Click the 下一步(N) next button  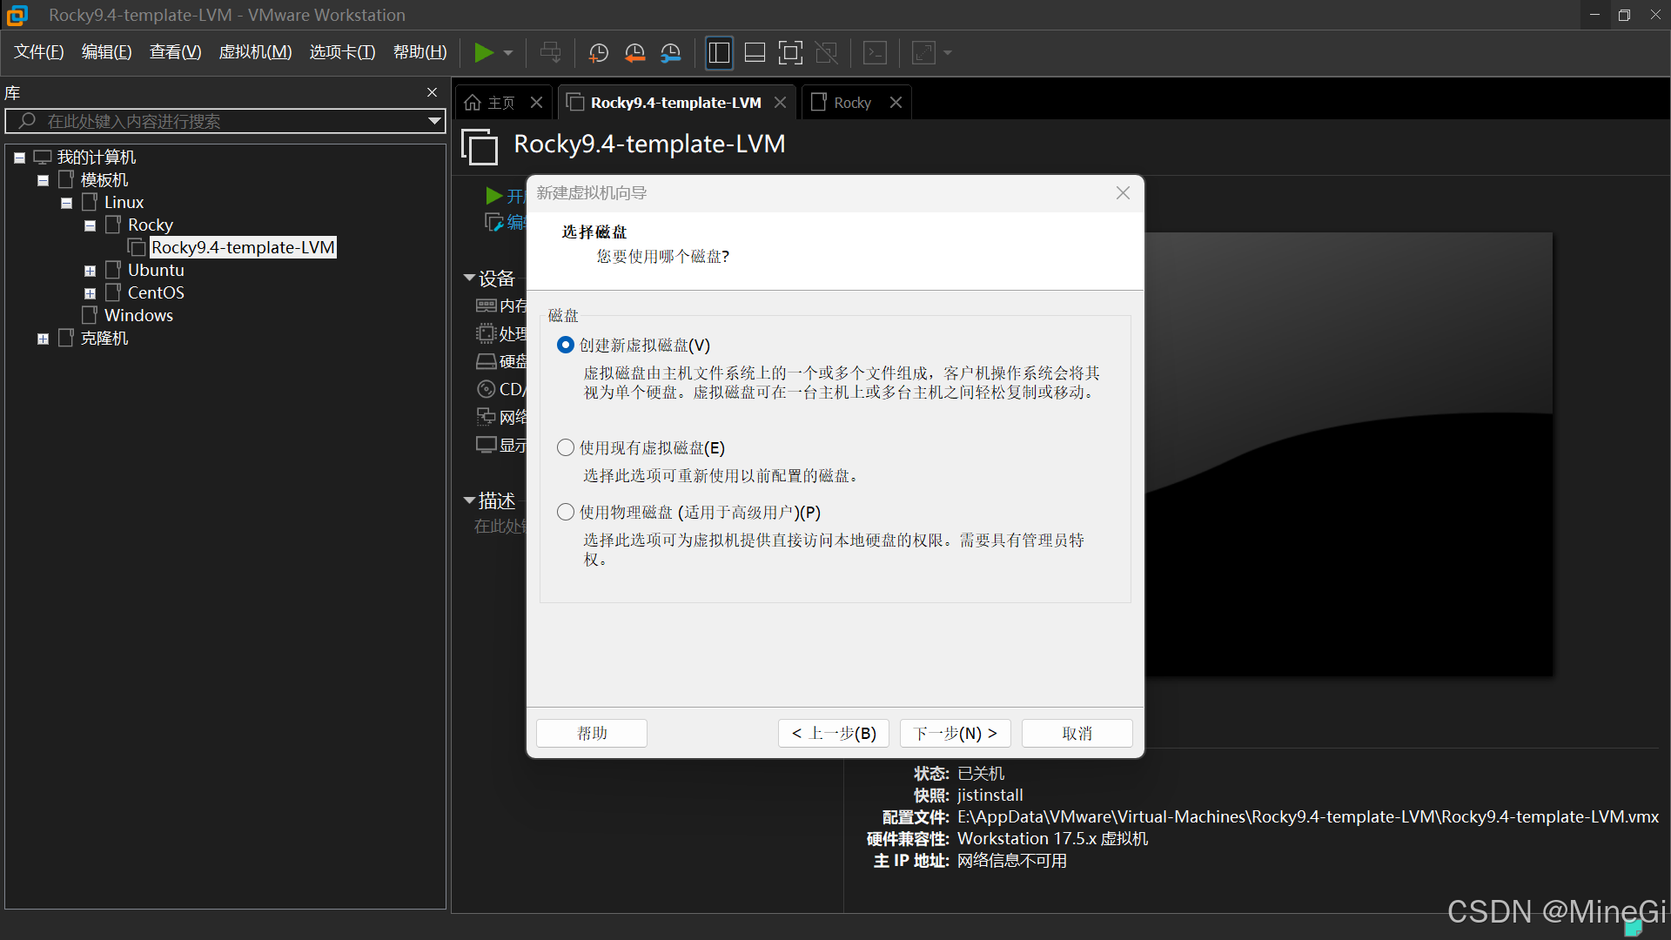tap(955, 733)
